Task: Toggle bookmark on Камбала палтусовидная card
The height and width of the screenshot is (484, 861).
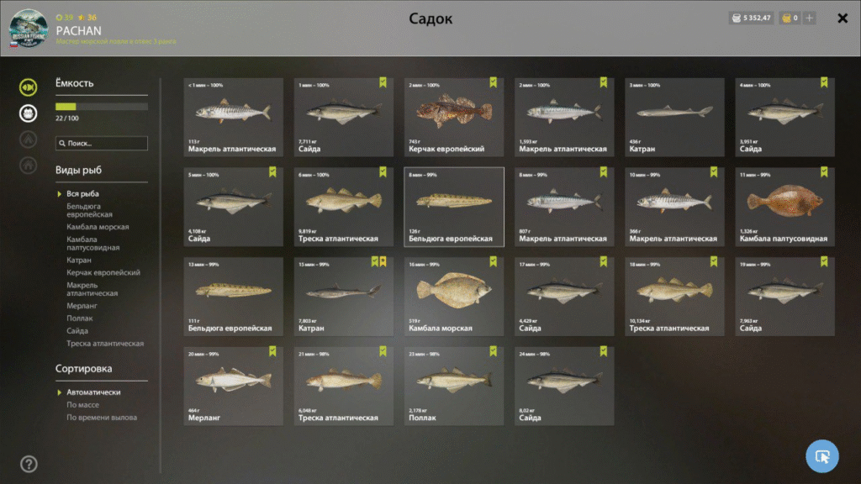Action: [824, 171]
